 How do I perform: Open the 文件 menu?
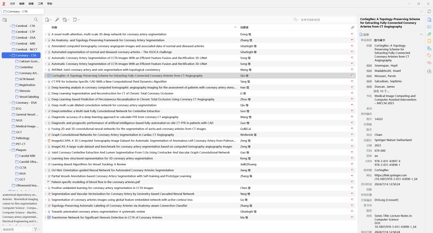[12, 4]
